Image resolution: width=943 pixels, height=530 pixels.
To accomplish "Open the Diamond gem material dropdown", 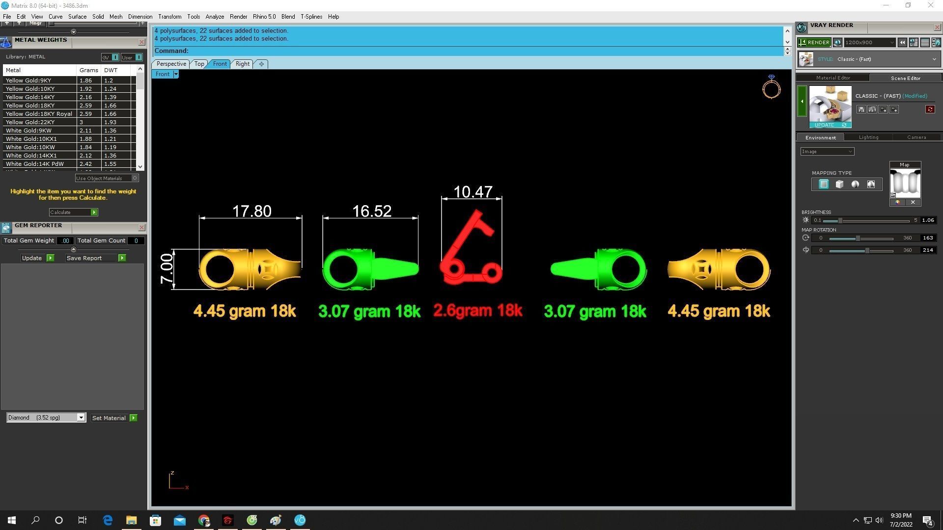I will pyautogui.click(x=81, y=418).
